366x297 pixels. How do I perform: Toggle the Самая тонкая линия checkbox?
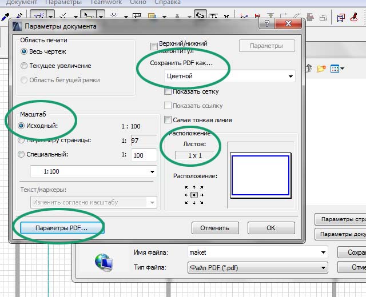click(168, 120)
